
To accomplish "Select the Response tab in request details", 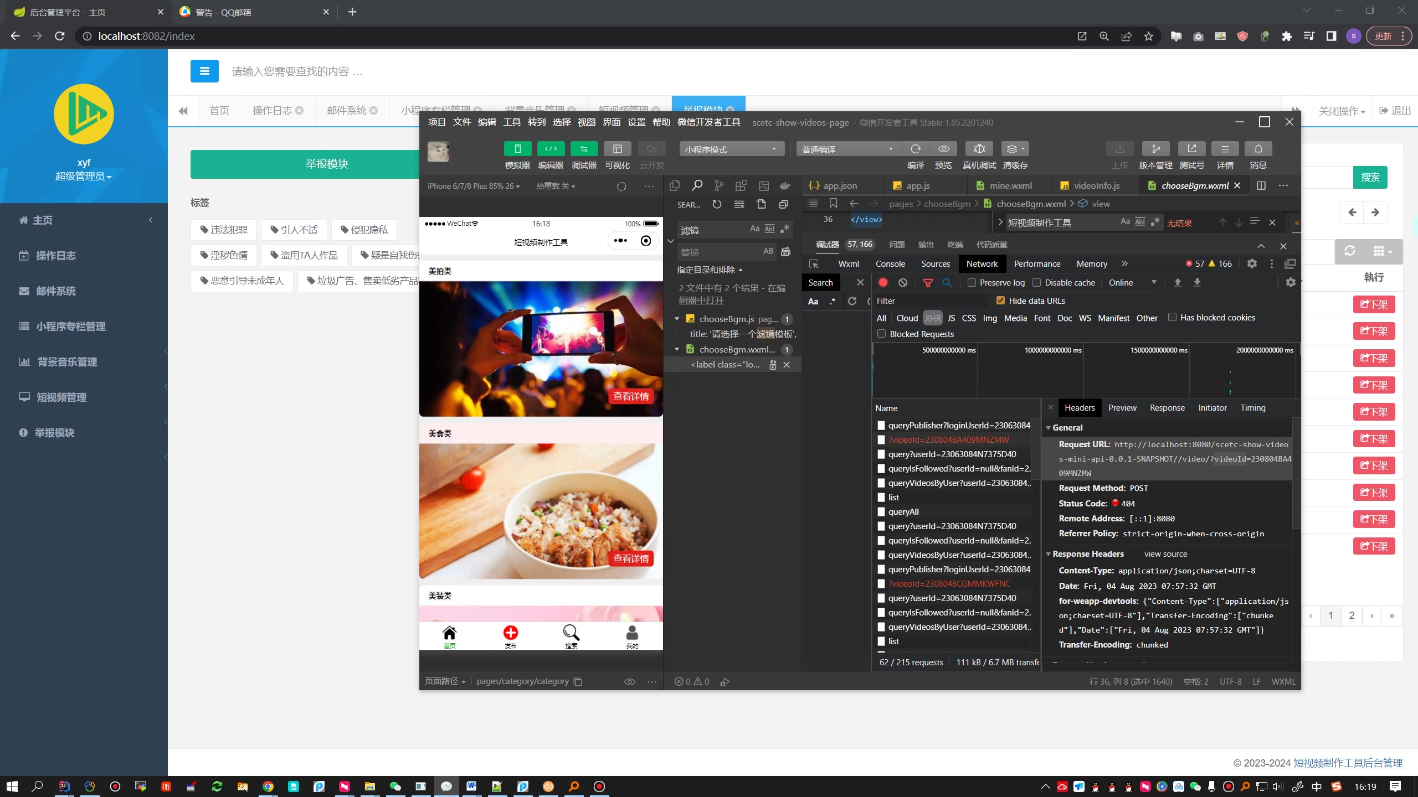I will 1167,407.
